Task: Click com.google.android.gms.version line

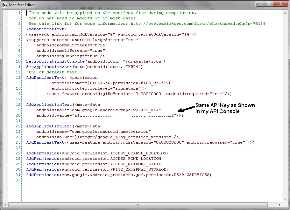Action: point(94,132)
